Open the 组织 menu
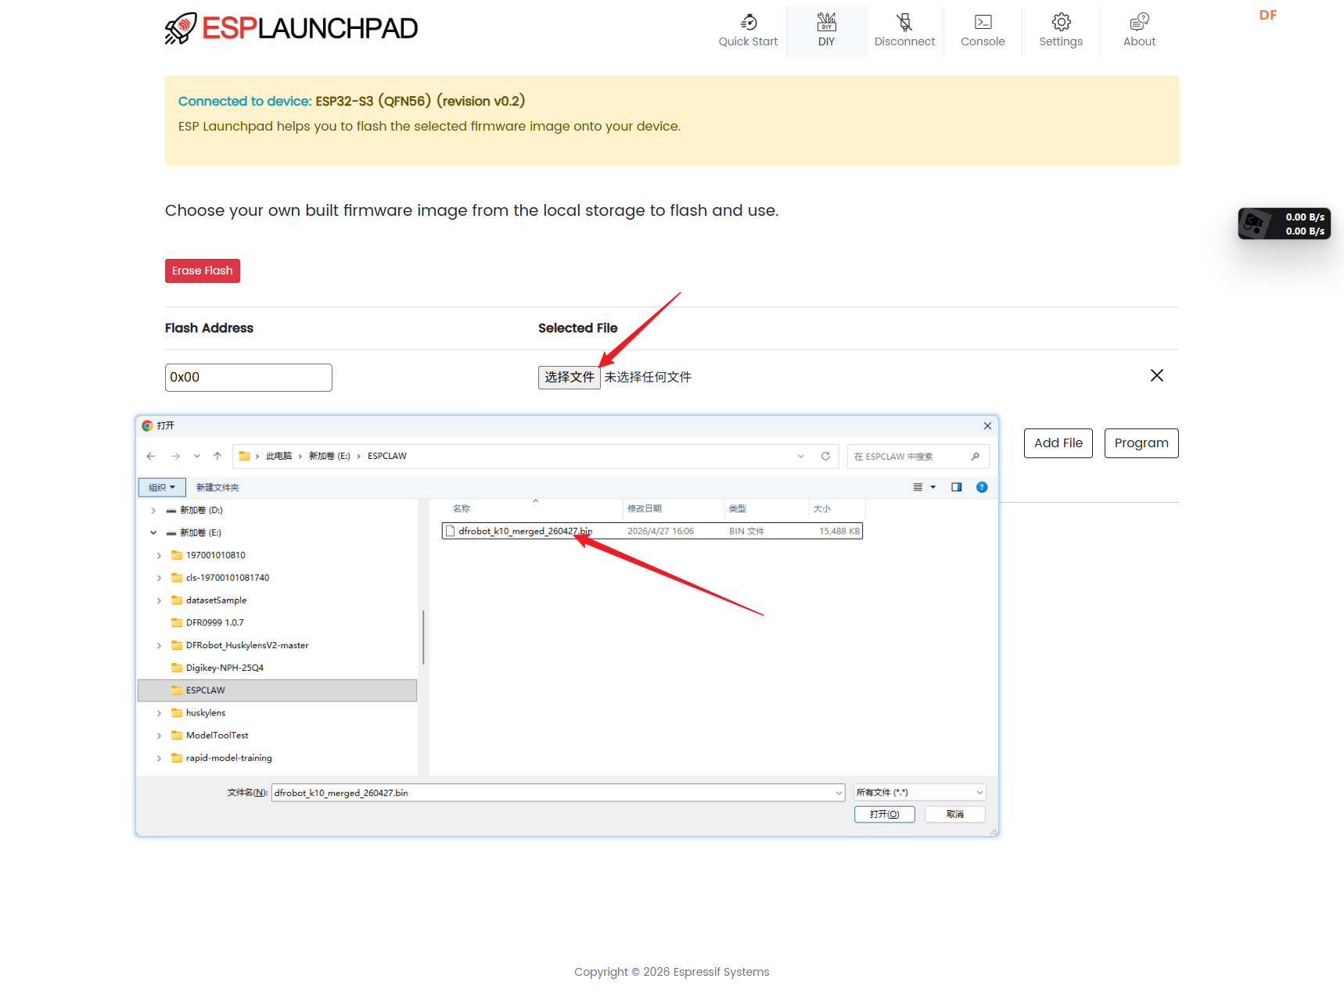 [162, 486]
